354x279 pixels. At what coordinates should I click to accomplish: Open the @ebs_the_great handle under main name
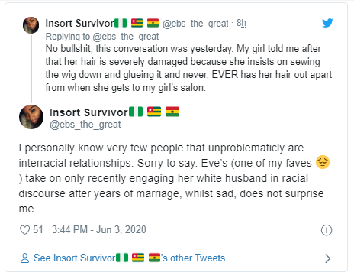[85, 125]
